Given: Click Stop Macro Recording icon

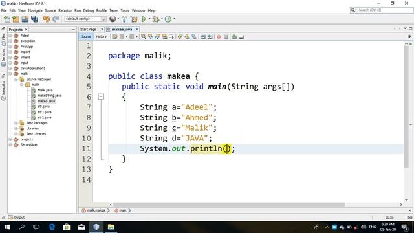Looking at the screenshot, I should (226, 37).
